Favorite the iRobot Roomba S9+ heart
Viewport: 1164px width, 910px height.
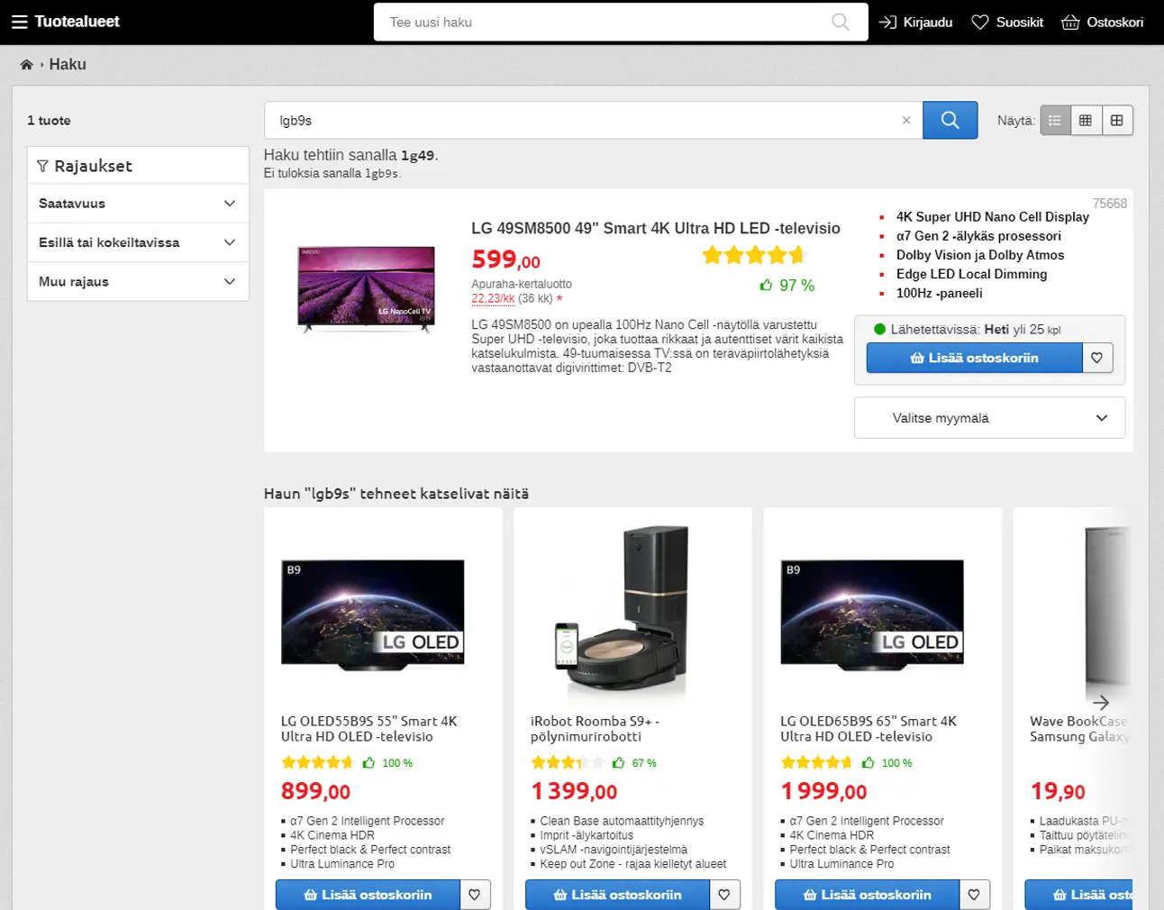click(x=724, y=895)
